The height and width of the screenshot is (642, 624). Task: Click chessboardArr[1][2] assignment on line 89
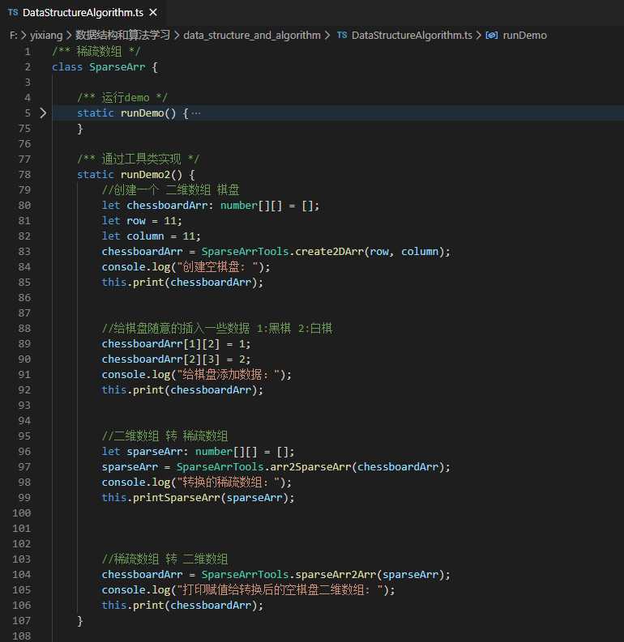pyautogui.click(x=176, y=344)
